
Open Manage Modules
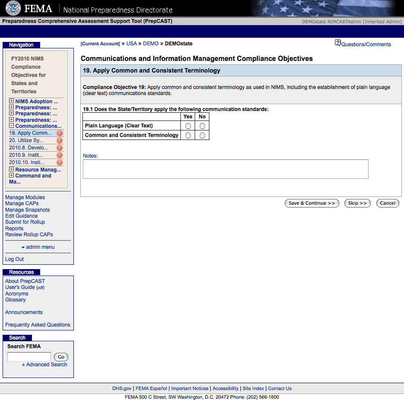click(25, 197)
